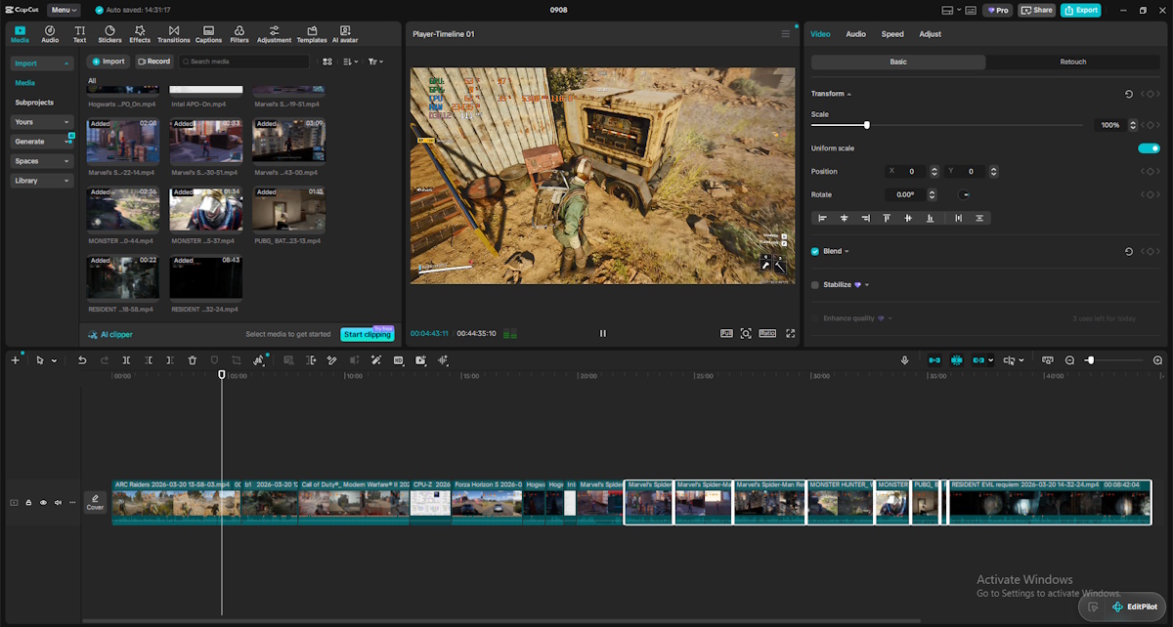Click the Search media input field

[x=244, y=62]
